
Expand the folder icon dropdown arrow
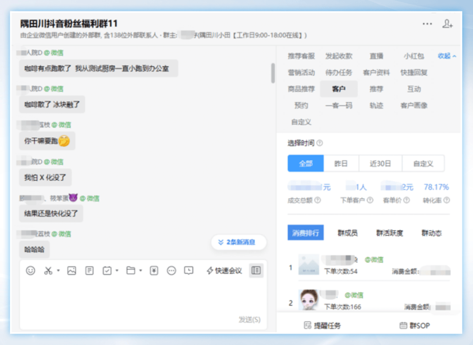point(140,271)
